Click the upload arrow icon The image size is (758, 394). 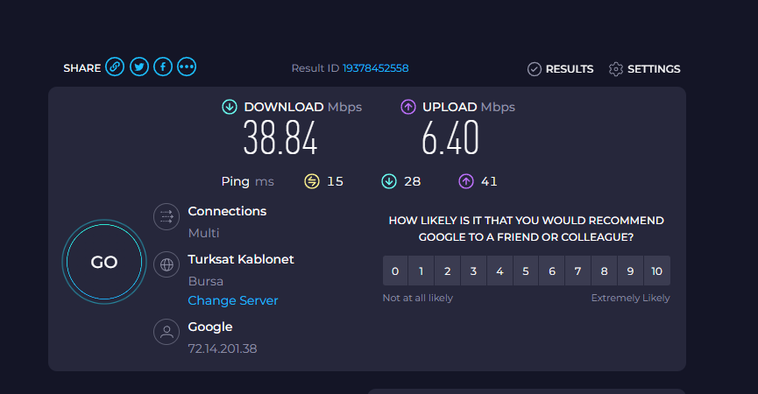408,107
